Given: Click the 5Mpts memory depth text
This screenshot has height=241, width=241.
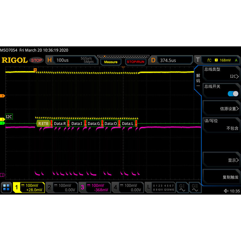Looking at the screenshot, I should 89,62.
